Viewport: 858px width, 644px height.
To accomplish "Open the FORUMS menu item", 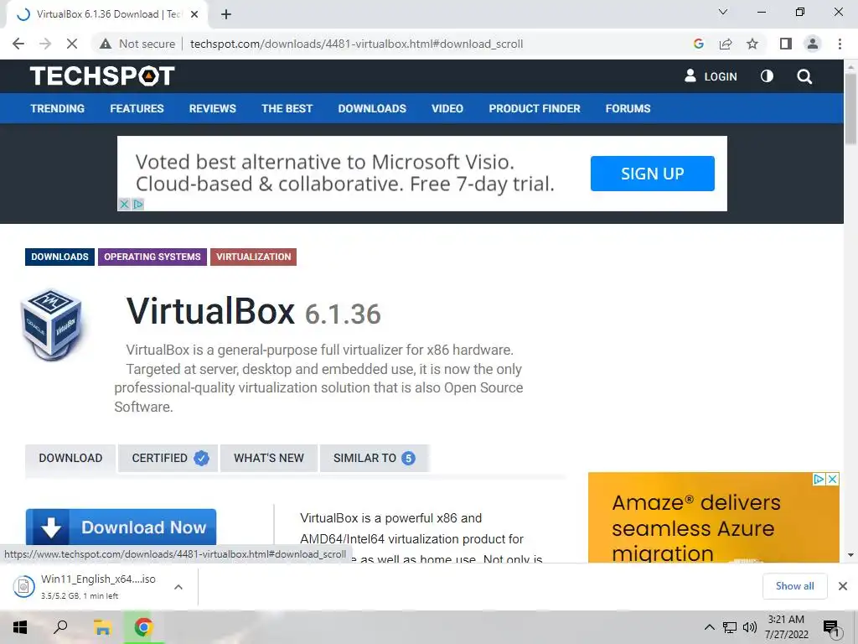I will pos(628,108).
